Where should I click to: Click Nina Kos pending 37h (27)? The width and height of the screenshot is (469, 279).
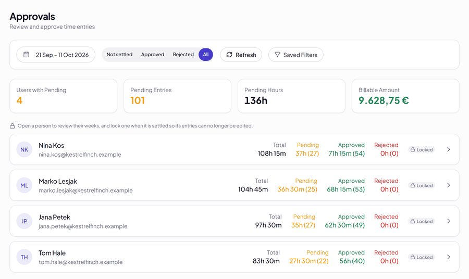(307, 154)
